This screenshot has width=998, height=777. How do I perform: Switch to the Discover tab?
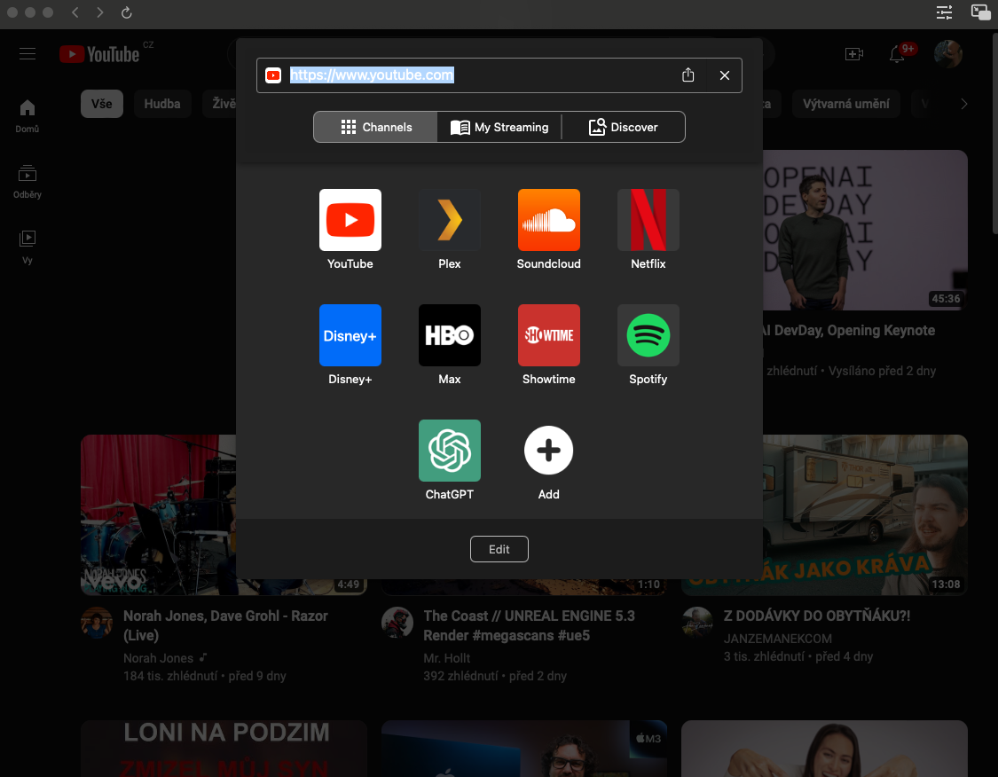tap(623, 127)
